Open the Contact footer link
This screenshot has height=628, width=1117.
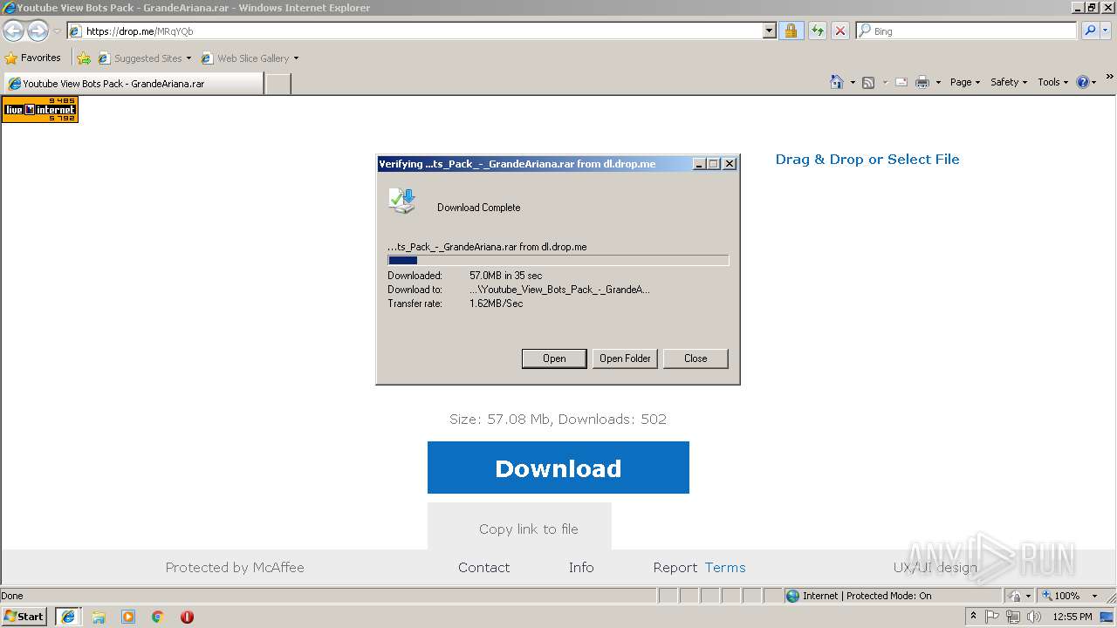tap(483, 567)
